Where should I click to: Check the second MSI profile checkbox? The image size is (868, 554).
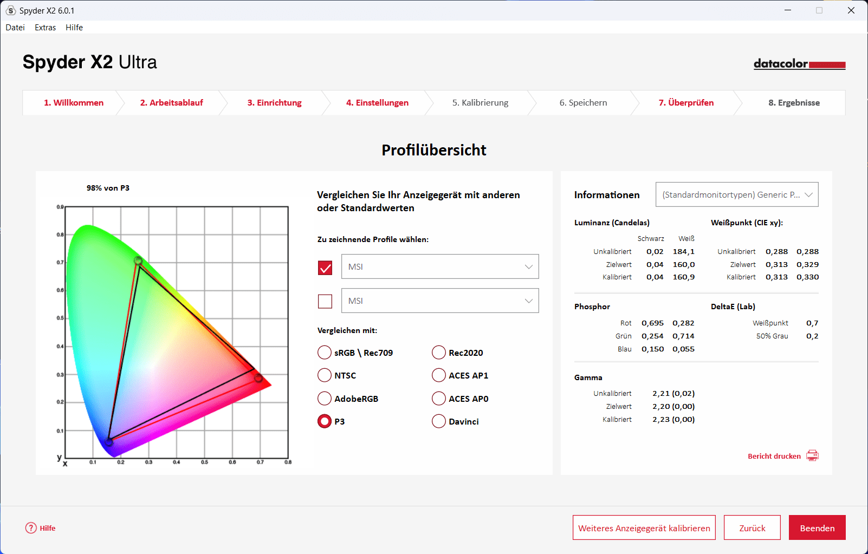point(325,301)
